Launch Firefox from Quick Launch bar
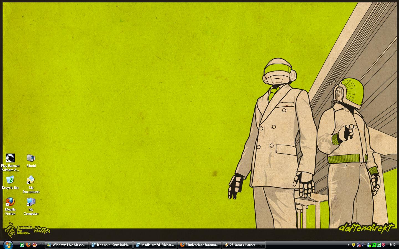Image resolution: width=399 pixels, height=249 pixels. [x=28, y=245]
